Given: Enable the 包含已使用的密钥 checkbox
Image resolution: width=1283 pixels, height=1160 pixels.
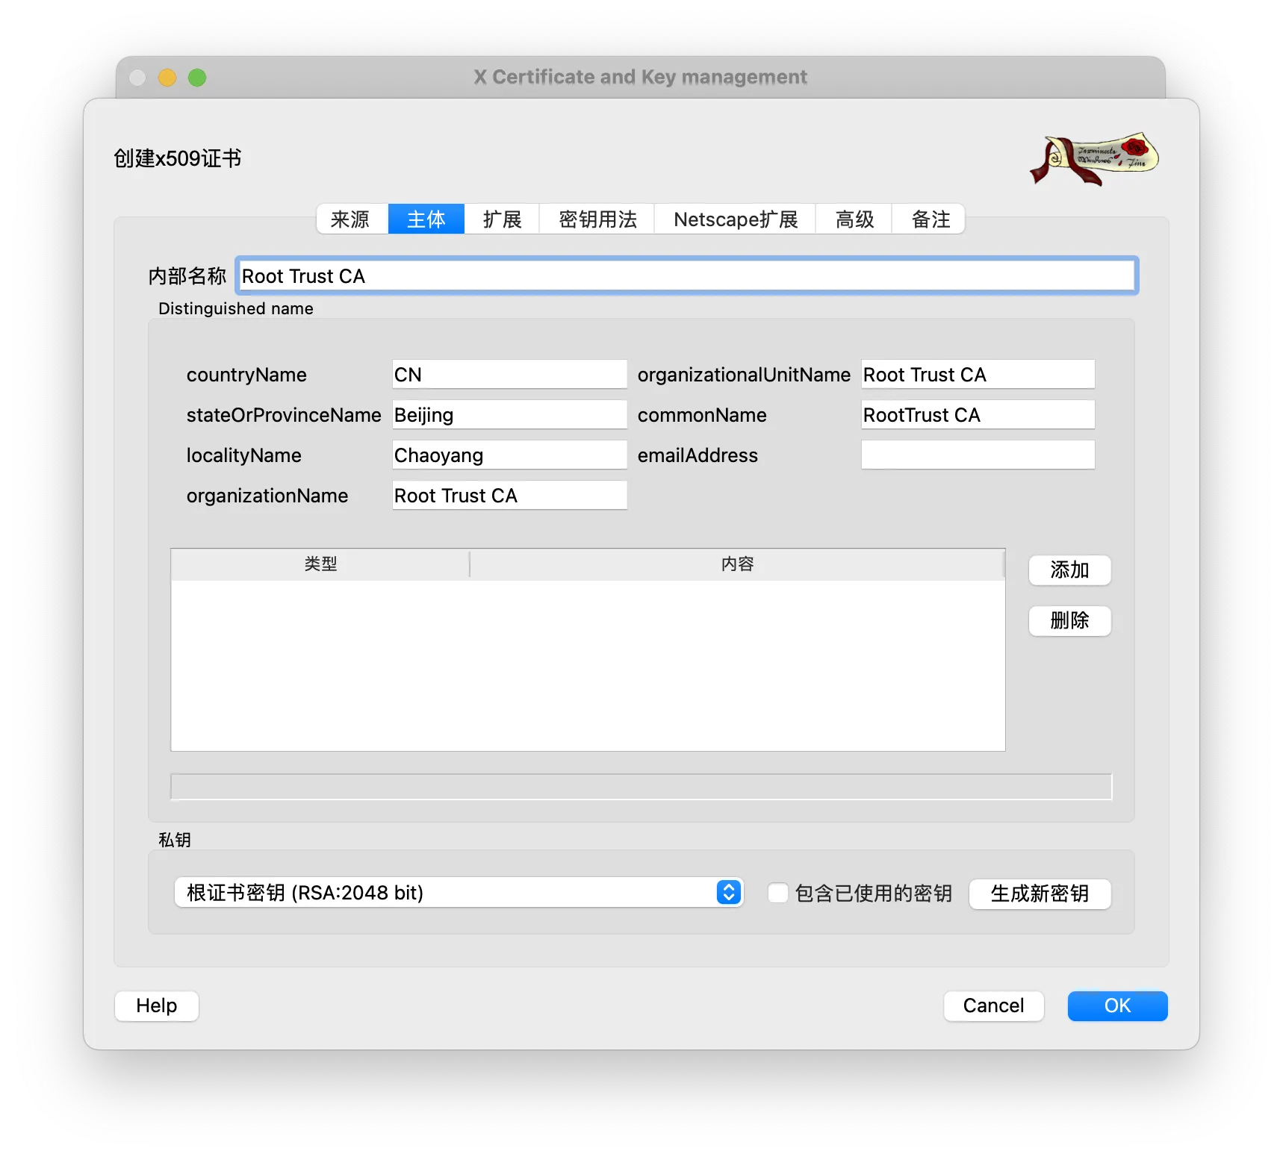Looking at the screenshot, I should [778, 893].
